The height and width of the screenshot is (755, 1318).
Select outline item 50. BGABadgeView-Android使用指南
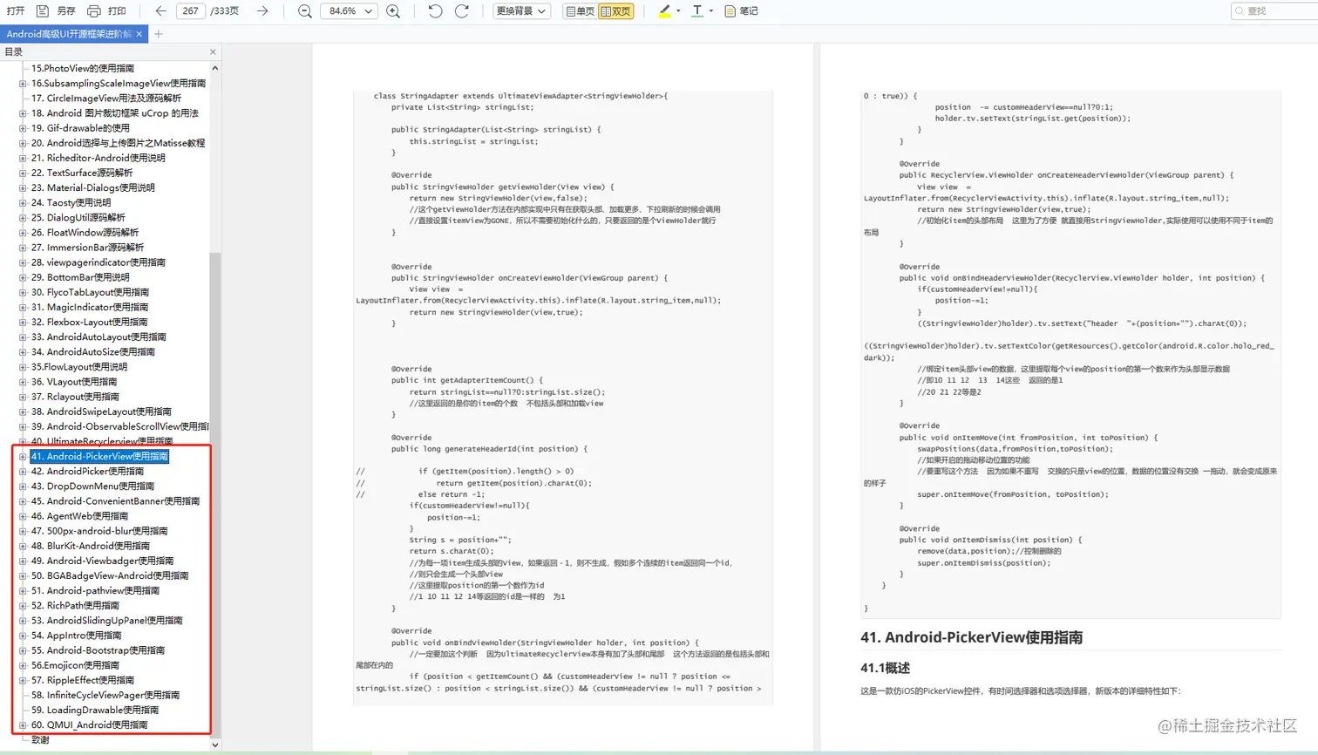[x=110, y=575]
